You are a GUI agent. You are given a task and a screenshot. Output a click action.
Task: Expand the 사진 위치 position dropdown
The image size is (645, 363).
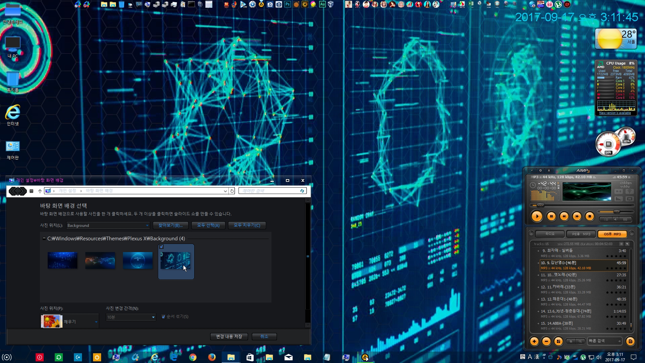tap(96, 321)
